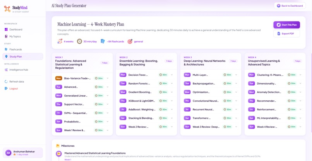Expand the Generalized Linear row chevron

coord(108,95)
